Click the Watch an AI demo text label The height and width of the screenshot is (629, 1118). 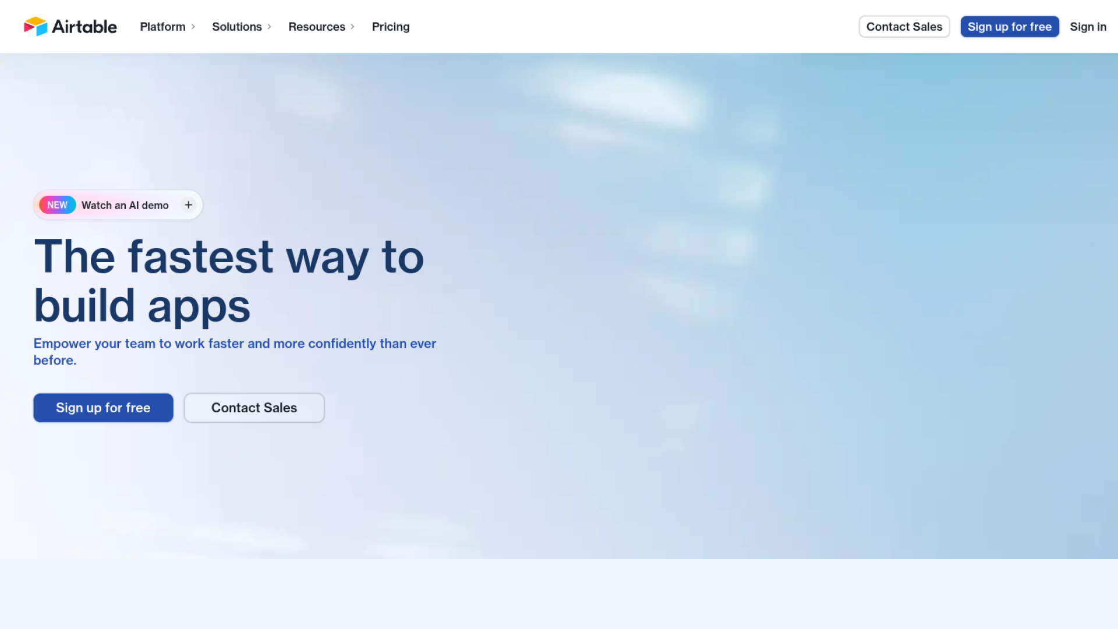coord(125,205)
